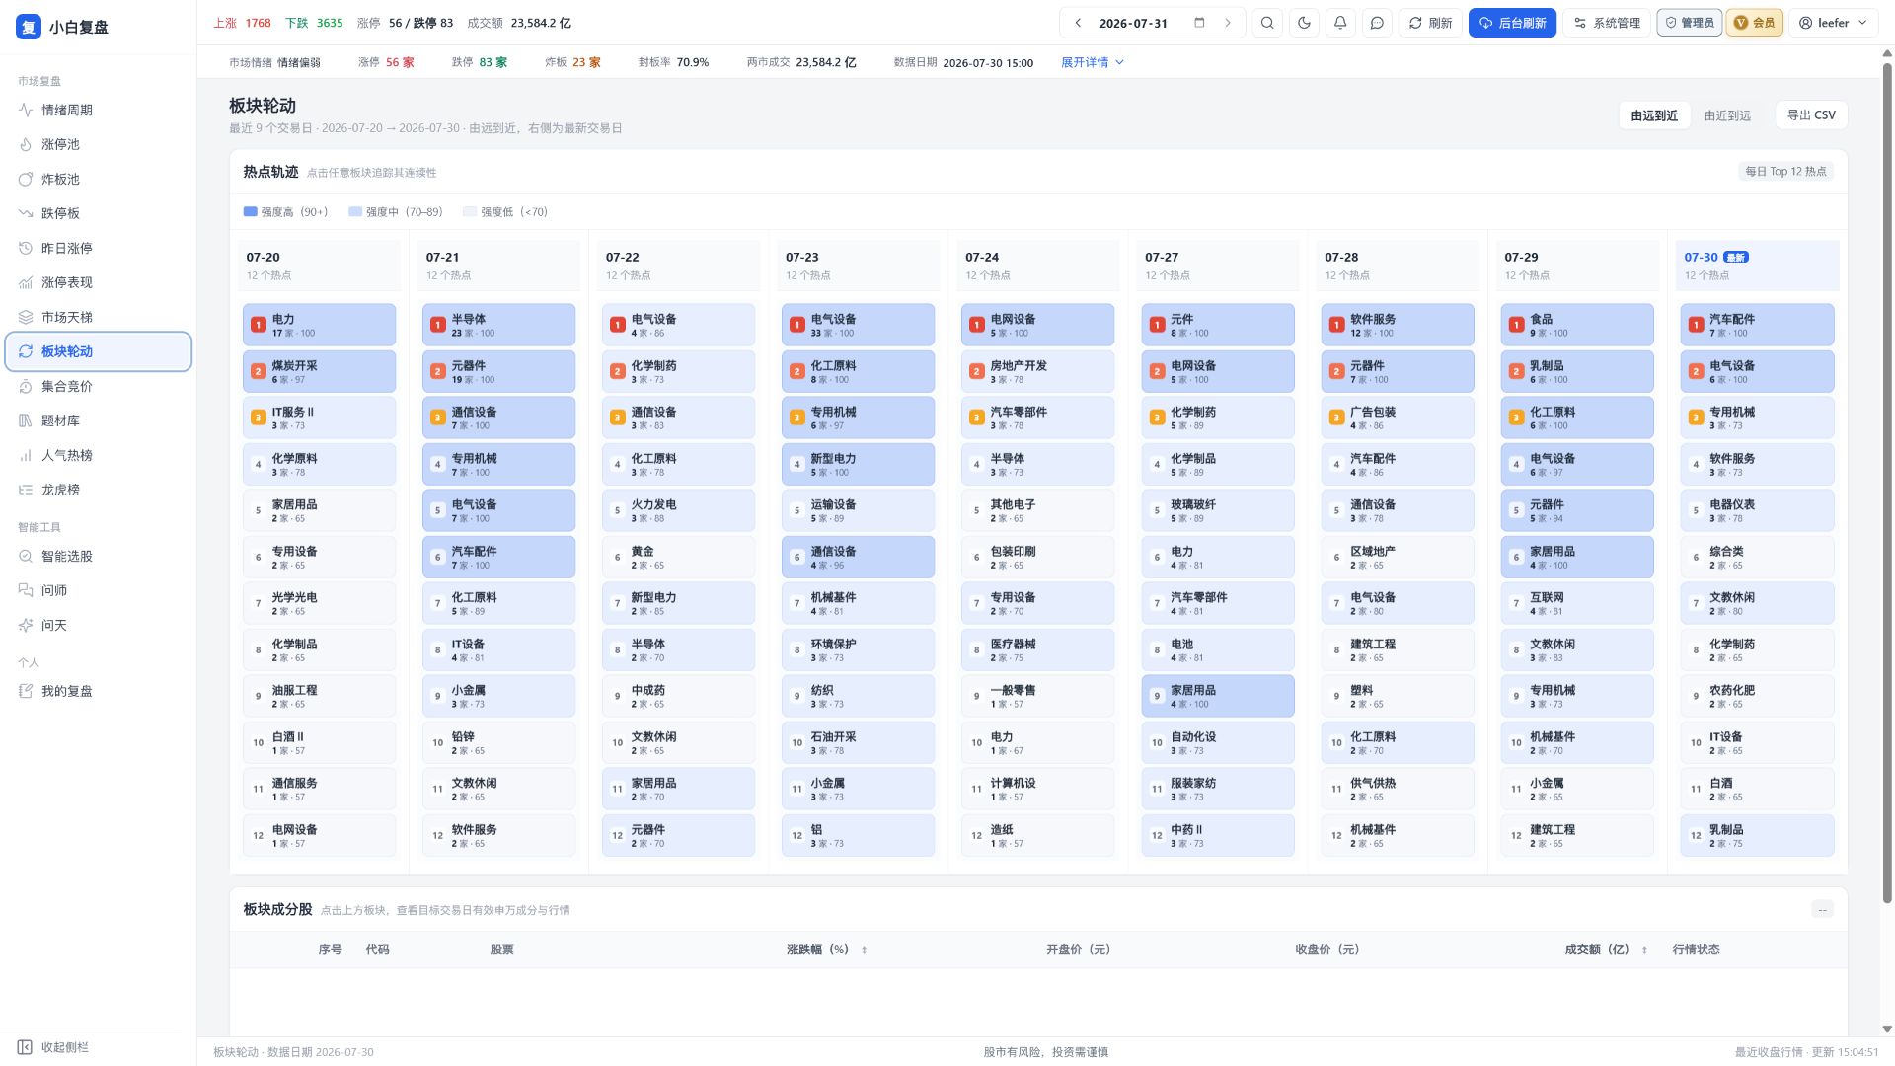Click 会员 membership badge

tap(1754, 23)
